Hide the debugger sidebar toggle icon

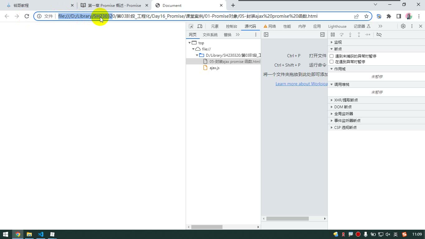pos(322,35)
